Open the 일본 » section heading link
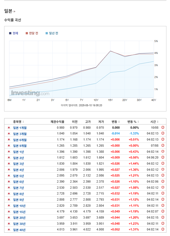The height and width of the screenshot is (236, 170). click(x=10, y=11)
